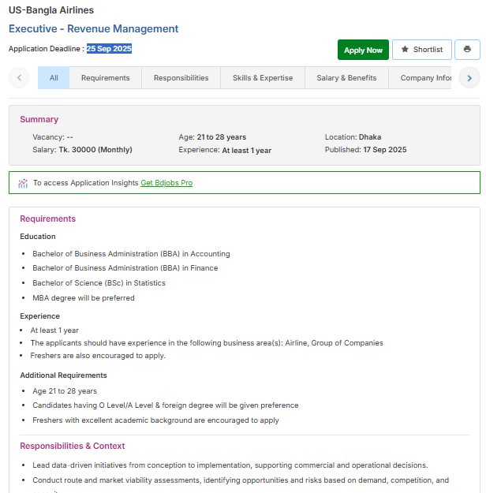This screenshot has width=486, height=493.
Task: Open the Responsibilities tab
Action: pos(181,78)
